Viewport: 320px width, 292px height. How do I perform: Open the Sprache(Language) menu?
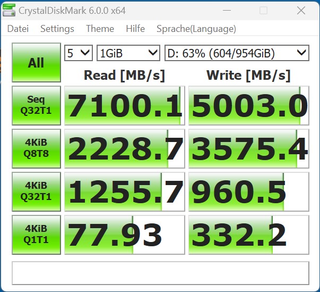[x=196, y=29]
